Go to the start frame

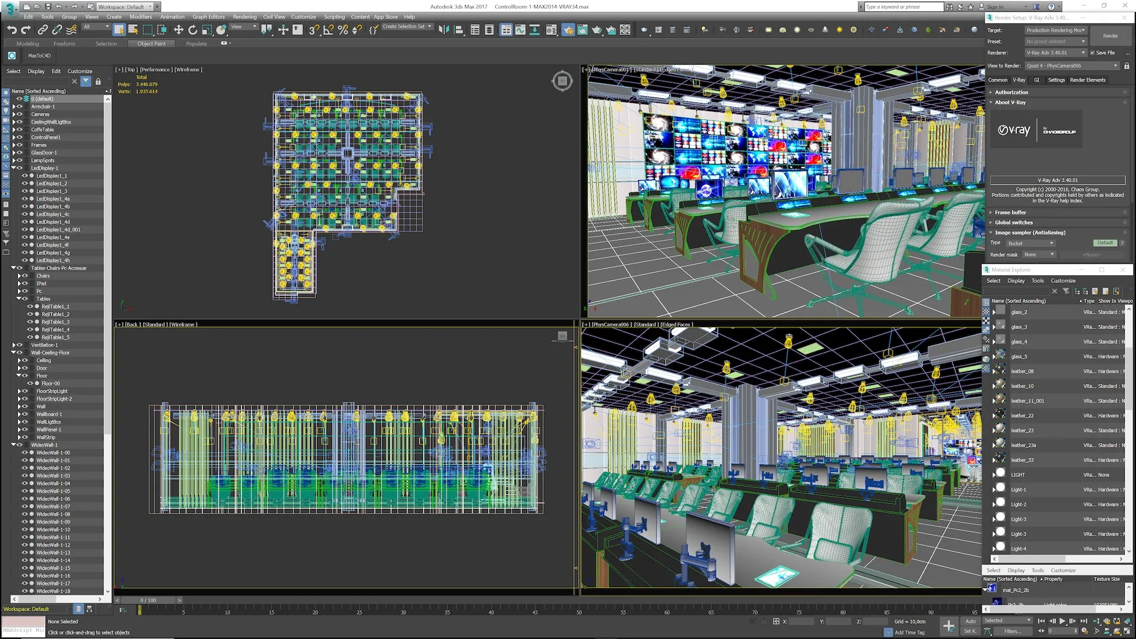click(x=1041, y=621)
